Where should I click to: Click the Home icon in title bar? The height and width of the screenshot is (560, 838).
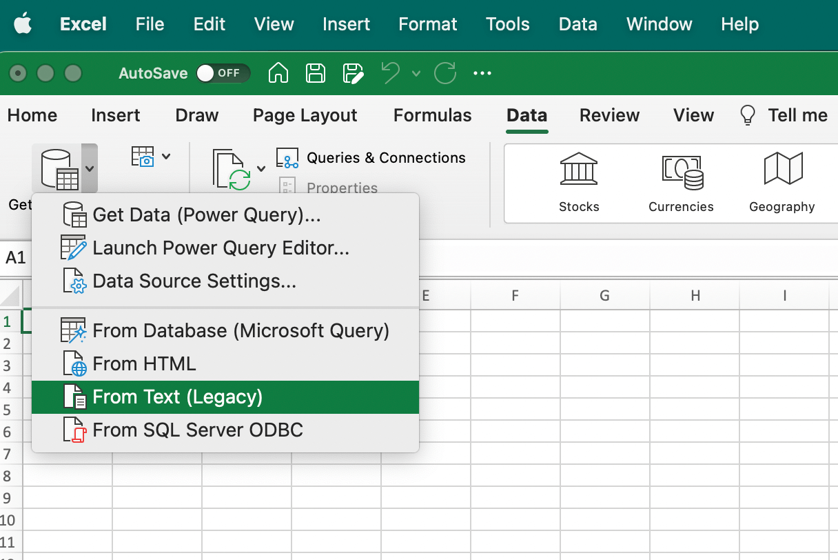click(278, 73)
